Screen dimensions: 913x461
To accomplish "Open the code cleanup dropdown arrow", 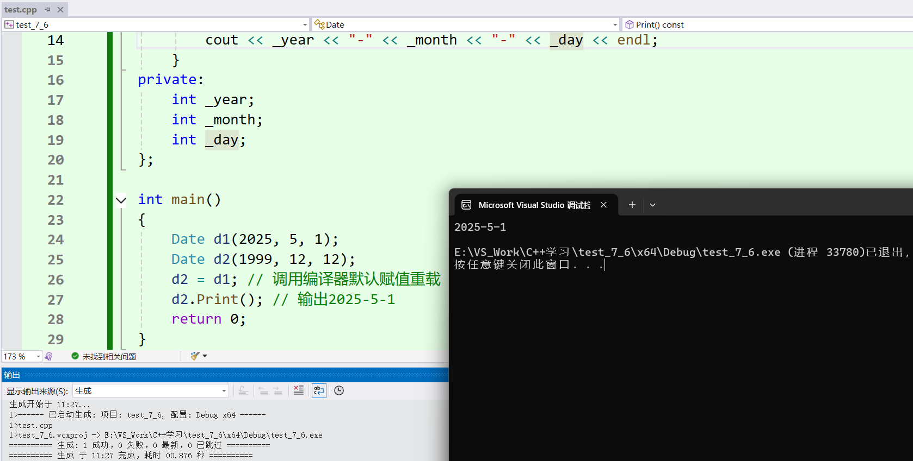I will (205, 356).
